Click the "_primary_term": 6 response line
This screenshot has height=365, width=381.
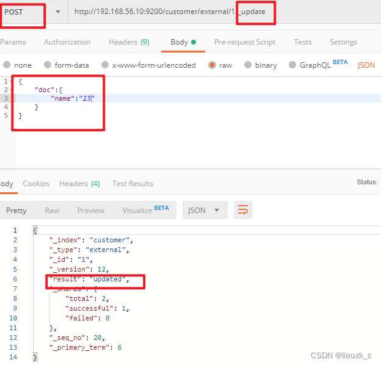point(85,347)
